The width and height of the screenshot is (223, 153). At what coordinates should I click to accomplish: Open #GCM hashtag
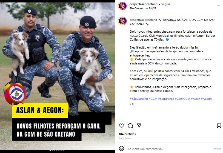(153, 99)
